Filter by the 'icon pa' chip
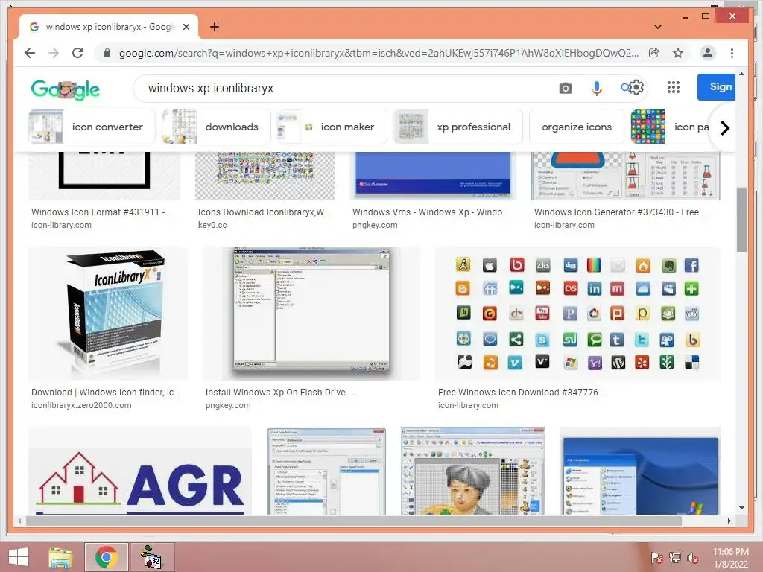 point(671,127)
